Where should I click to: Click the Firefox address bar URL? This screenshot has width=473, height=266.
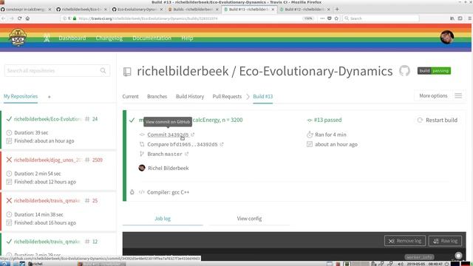[x=148, y=18]
